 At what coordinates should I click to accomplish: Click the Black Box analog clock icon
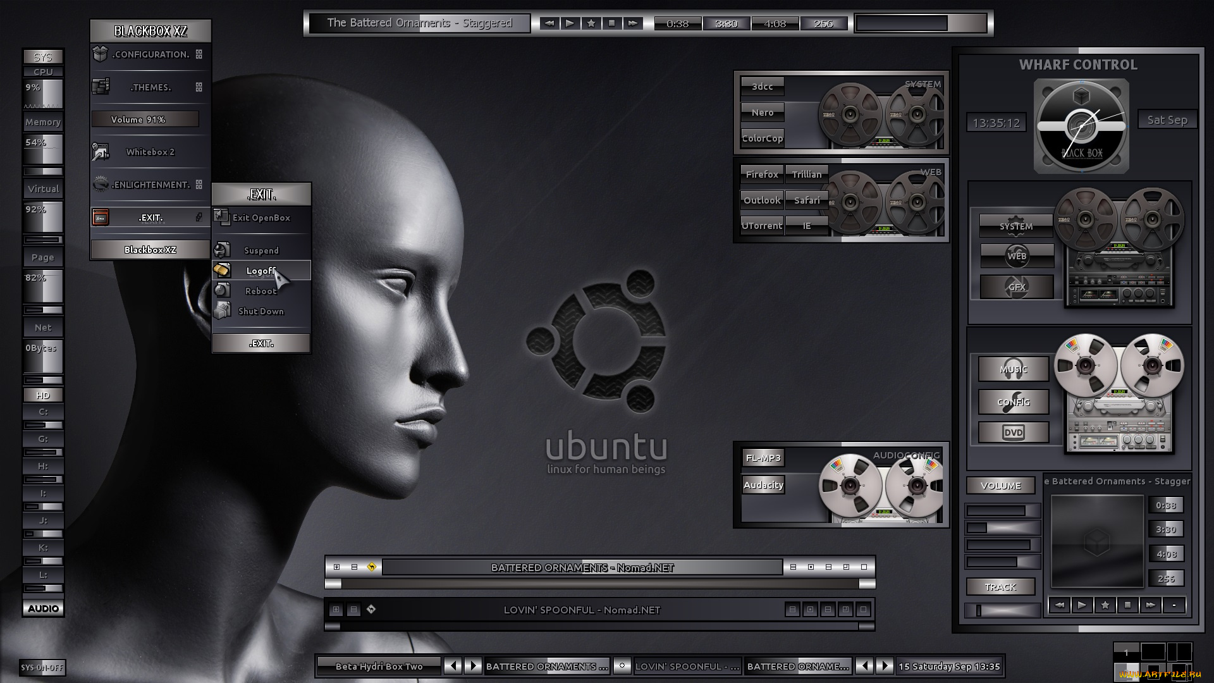tap(1081, 126)
